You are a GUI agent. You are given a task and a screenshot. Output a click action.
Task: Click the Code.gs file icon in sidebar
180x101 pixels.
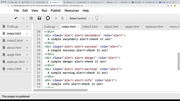(4, 26)
